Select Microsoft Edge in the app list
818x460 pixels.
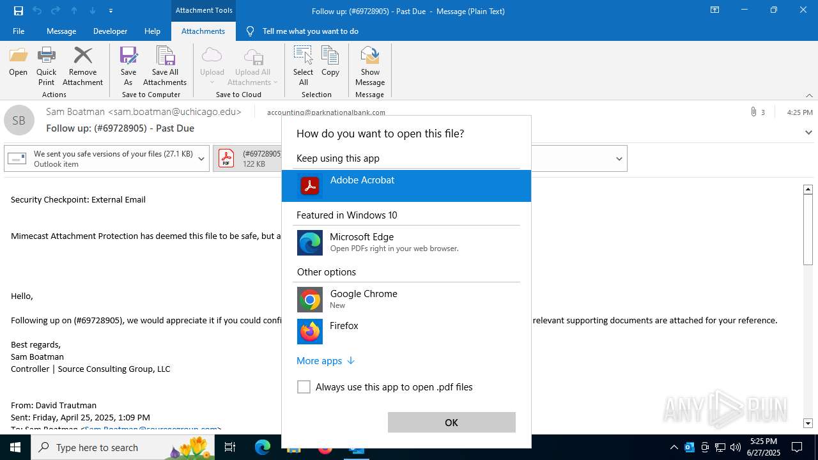tap(406, 243)
